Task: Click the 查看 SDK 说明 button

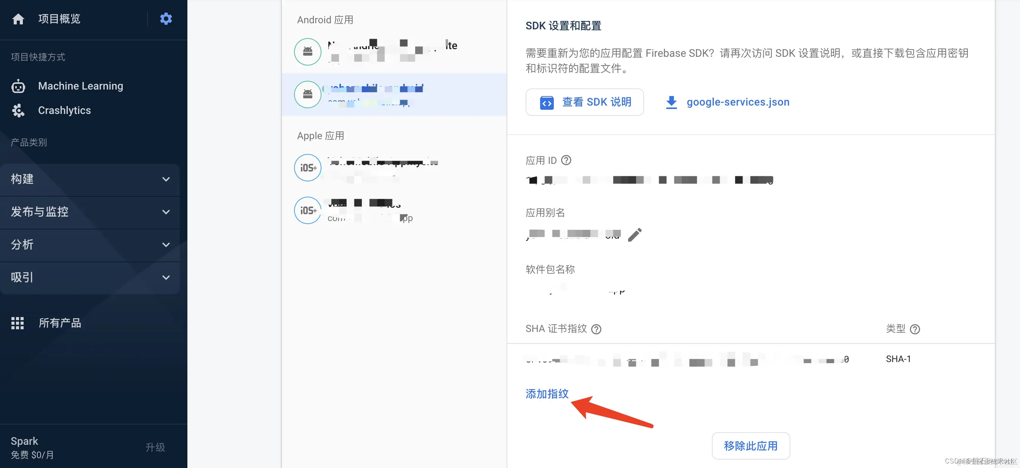Action: [x=584, y=102]
